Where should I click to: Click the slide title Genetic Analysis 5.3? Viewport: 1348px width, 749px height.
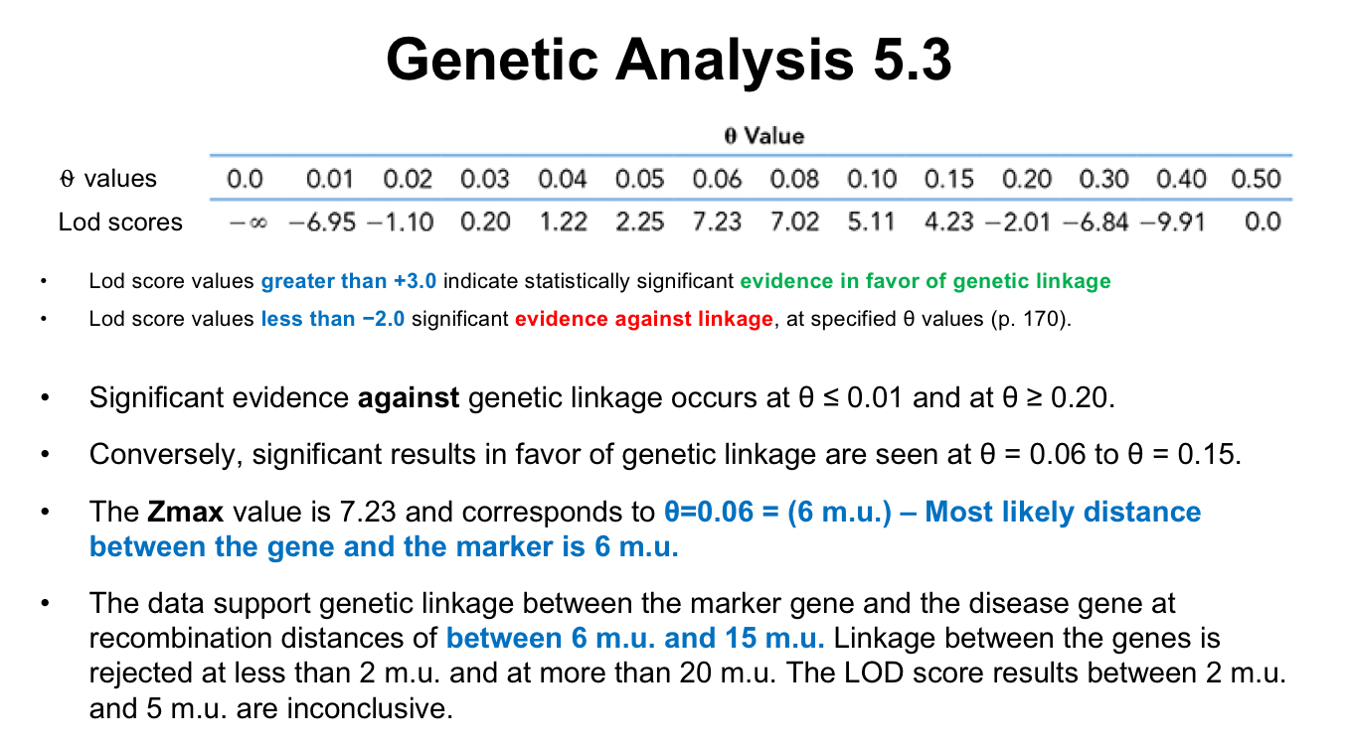[x=669, y=60]
